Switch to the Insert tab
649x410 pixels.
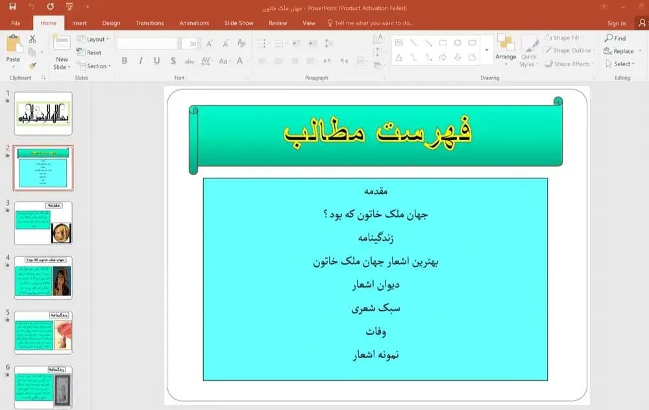coord(79,23)
